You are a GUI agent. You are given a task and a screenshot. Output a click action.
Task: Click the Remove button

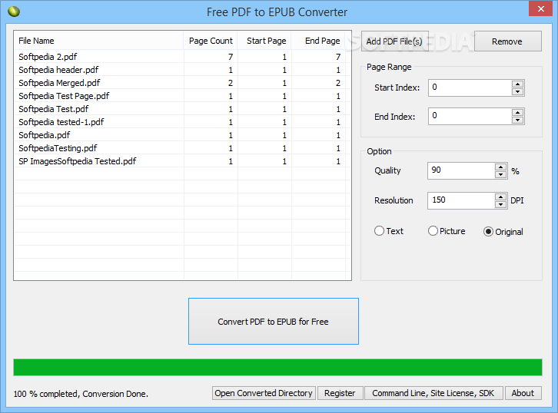pyautogui.click(x=508, y=41)
